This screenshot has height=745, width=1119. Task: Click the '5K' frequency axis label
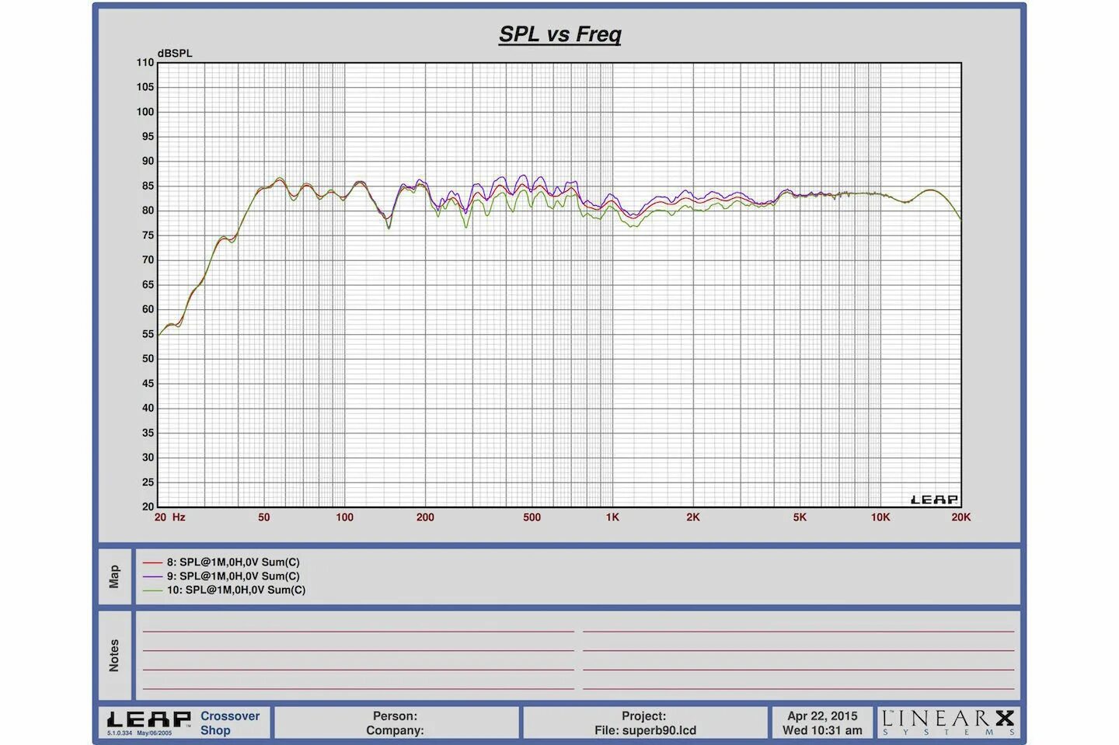click(800, 517)
